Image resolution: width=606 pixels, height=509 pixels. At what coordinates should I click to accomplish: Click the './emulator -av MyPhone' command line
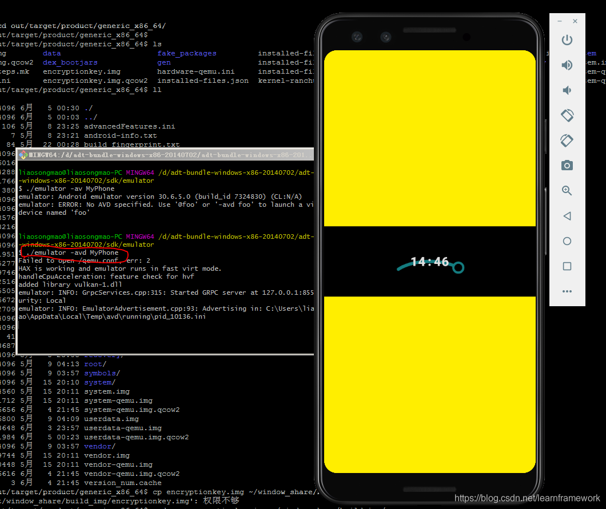tap(66, 189)
